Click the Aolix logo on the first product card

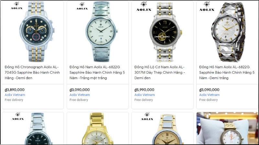pyautogui.click(x=17, y=6)
